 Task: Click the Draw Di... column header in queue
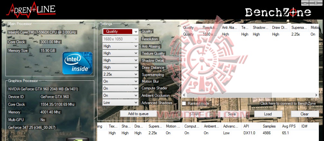pyautogui.click(x=280, y=28)
